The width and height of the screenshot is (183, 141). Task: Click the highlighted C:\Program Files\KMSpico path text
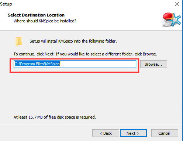[x=37, y=64]
